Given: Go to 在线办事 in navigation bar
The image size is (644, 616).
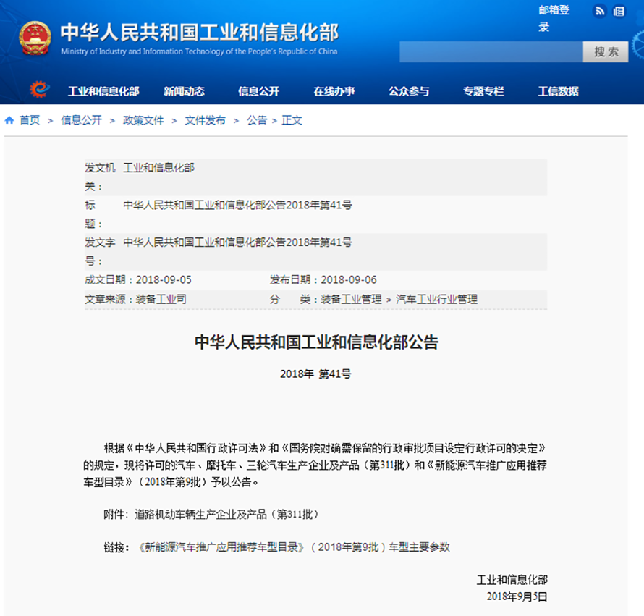Looking at the screenshot, I should point(334,91).
